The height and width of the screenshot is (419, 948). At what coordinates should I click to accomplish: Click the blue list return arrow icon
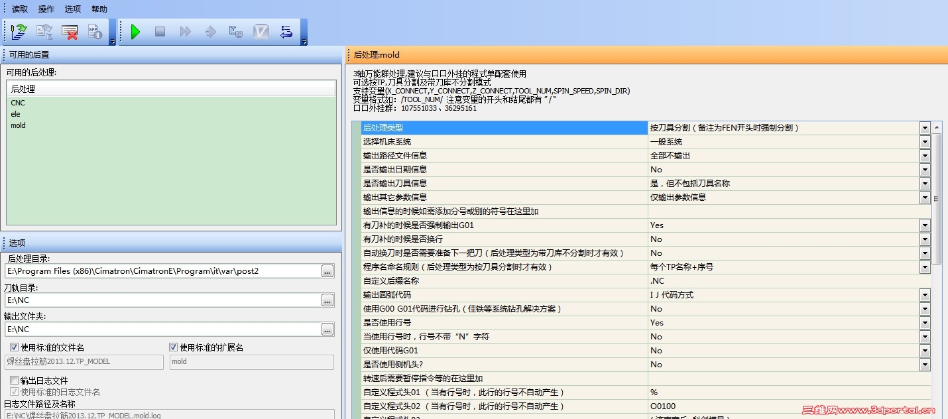point(286,32)
